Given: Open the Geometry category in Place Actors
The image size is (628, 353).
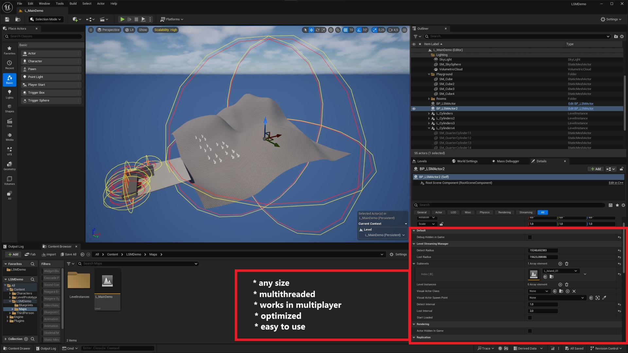Looking at the screenshot, I should click(9, 166).
